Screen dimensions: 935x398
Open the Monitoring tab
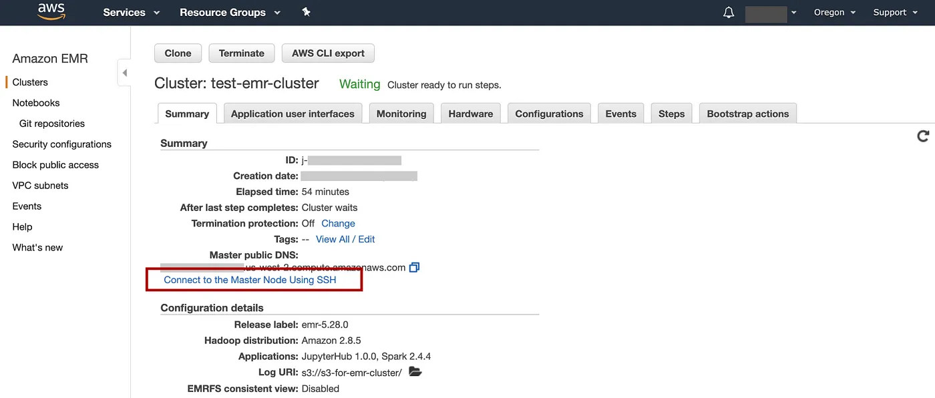tap(401, 114)
